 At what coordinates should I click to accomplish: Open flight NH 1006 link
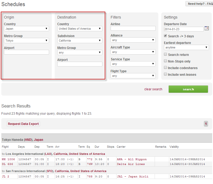coord(8,159)
